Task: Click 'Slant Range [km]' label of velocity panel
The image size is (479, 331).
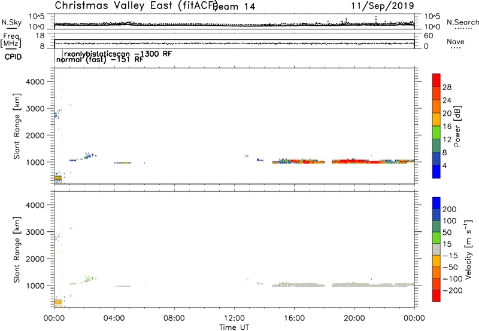Action: [x=17, y=250]
